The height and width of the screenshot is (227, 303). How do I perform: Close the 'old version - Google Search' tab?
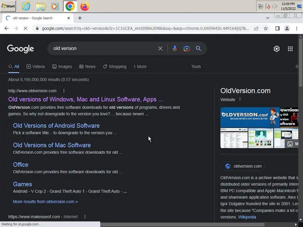[x=69, y=18]
